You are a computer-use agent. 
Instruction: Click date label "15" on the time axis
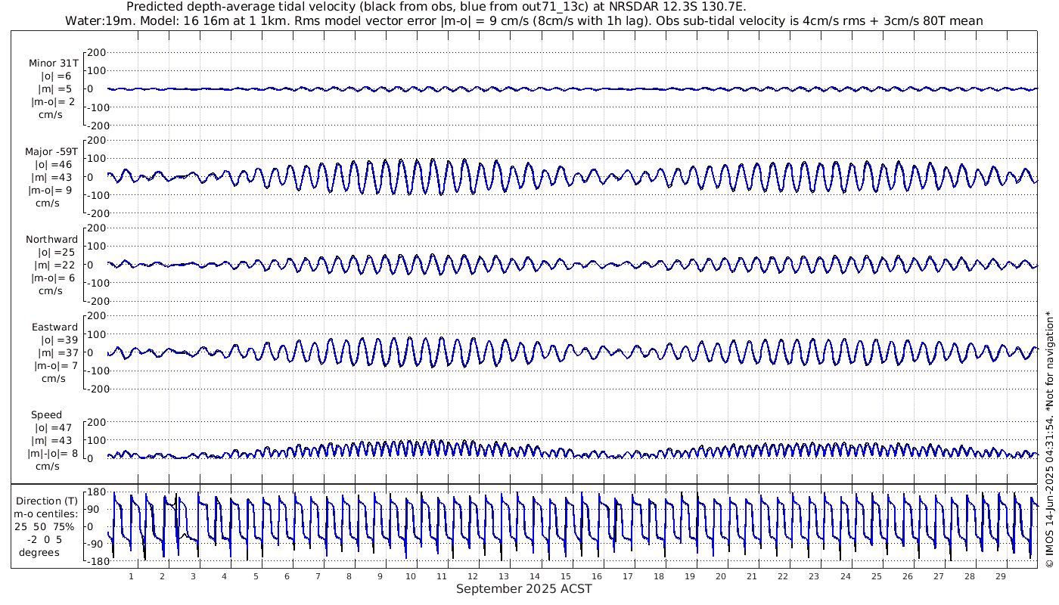coord(566,576)
